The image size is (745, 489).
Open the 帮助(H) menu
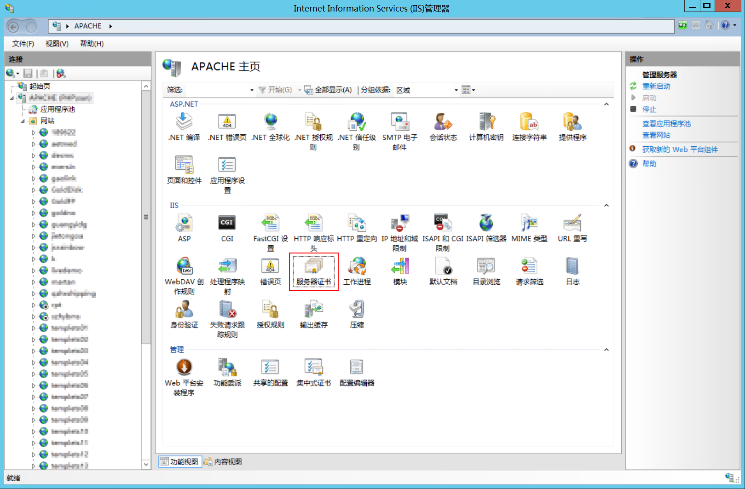92,44
